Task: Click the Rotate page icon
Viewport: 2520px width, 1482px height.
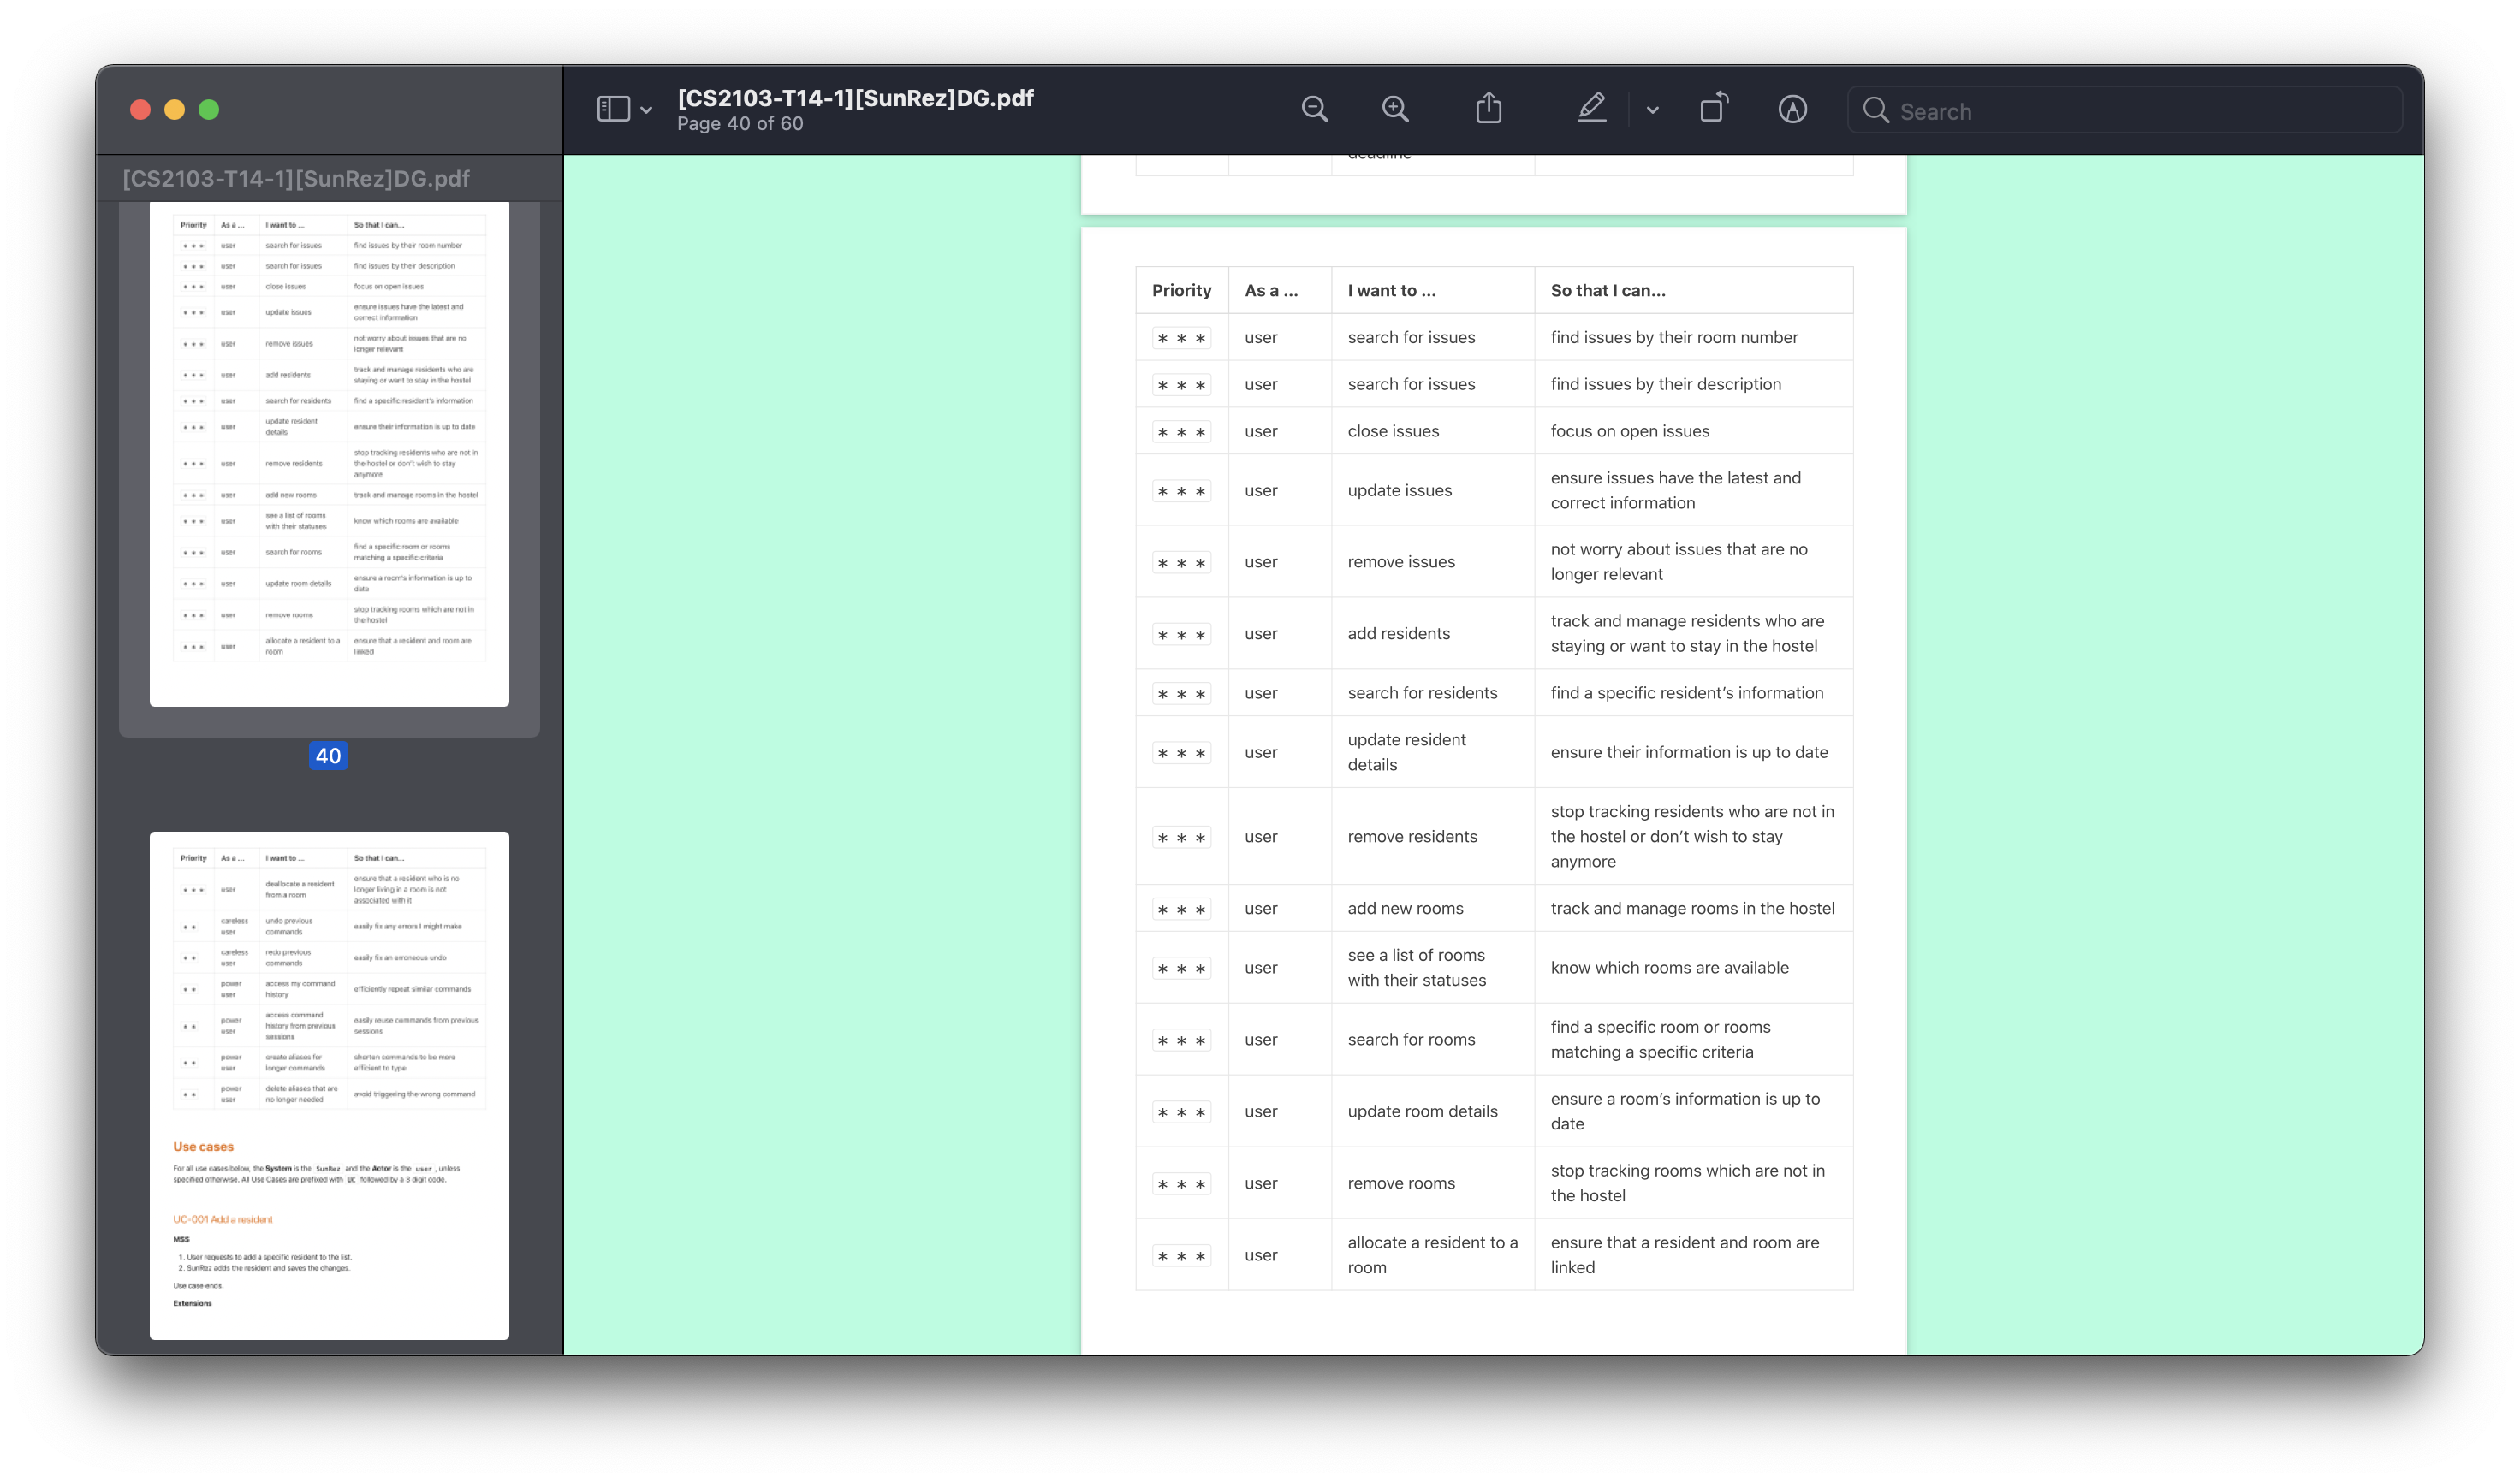Action: point(1714,108)
